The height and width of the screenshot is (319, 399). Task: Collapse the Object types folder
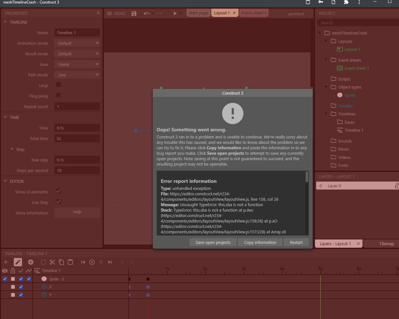click(x=326, y=87)
